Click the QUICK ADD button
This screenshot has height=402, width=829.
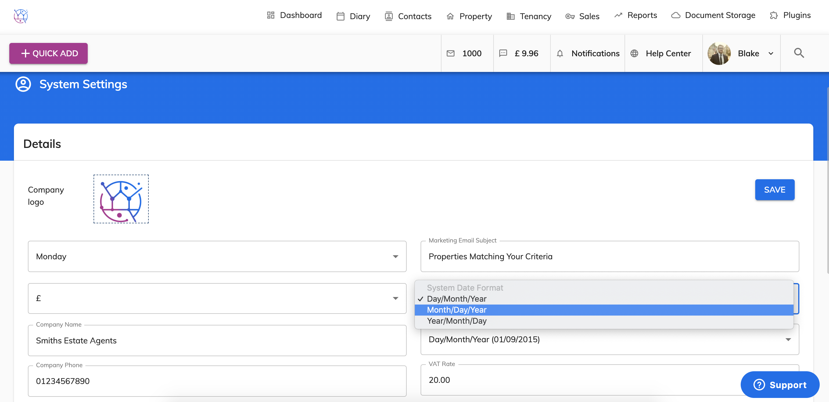click(x=49, y=53)
